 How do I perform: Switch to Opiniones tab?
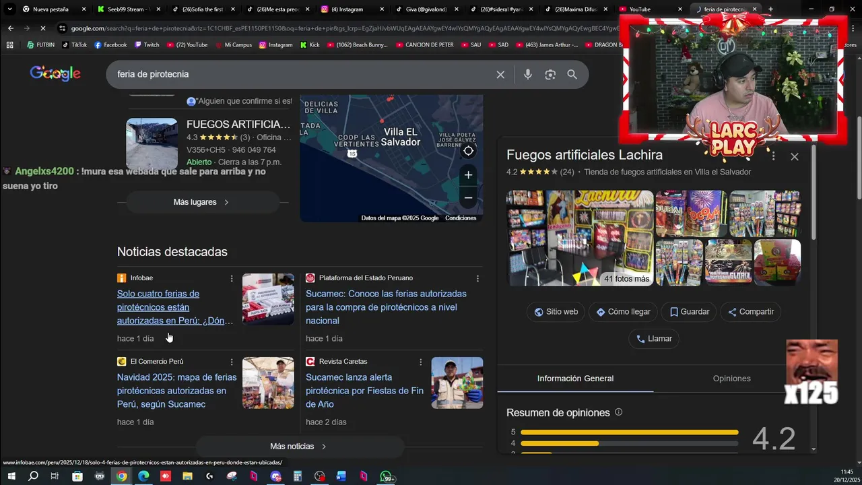(x=731, y=379)
